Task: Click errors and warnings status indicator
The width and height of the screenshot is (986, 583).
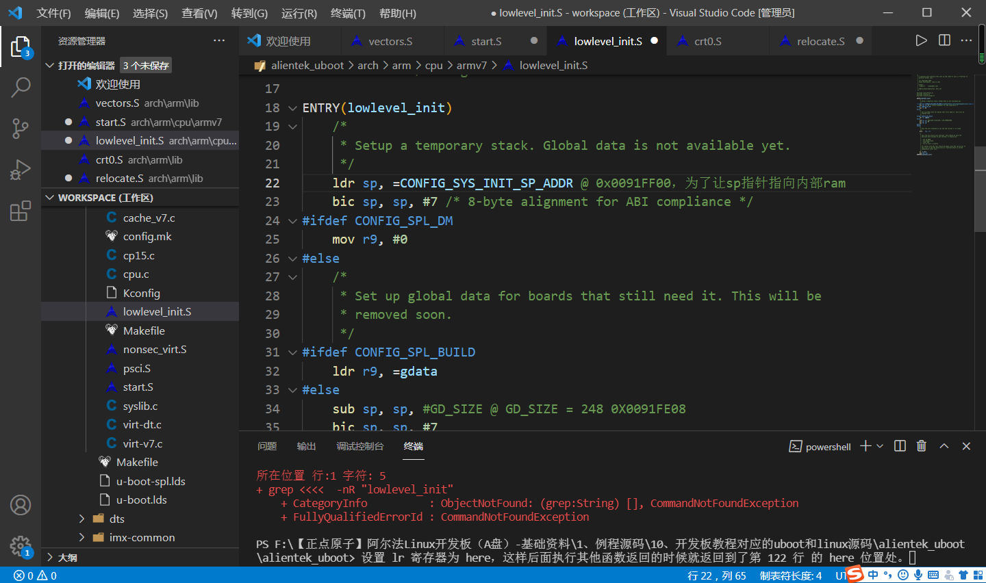Action: 35,575
